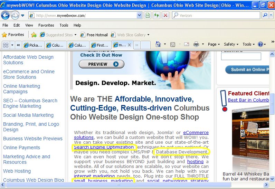Click the Submit an Online button
275x189 pixels.
(x=248, y=69)
